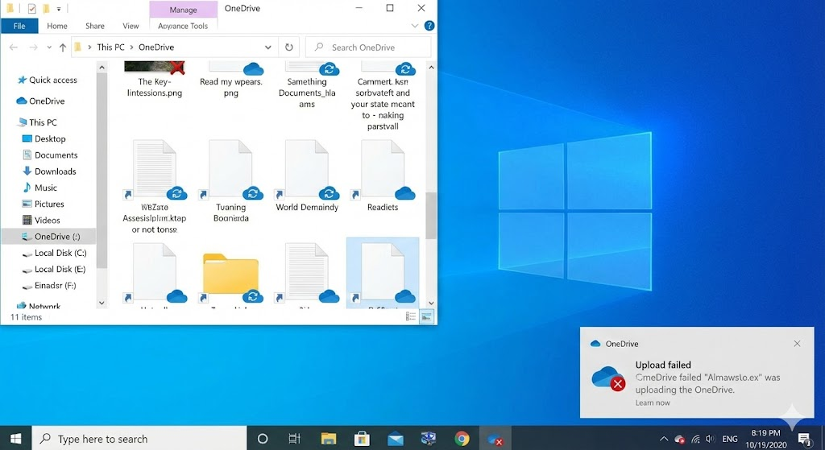Open OneDrive error icon on taskbar
Screen dimensions: 825x450
coord(495,439)
